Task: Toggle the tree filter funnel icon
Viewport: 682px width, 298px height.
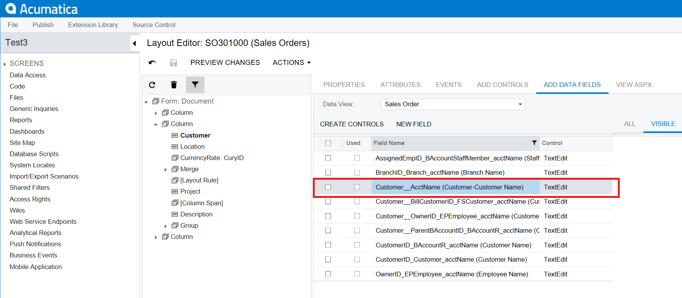Action: tap(195, 85)
